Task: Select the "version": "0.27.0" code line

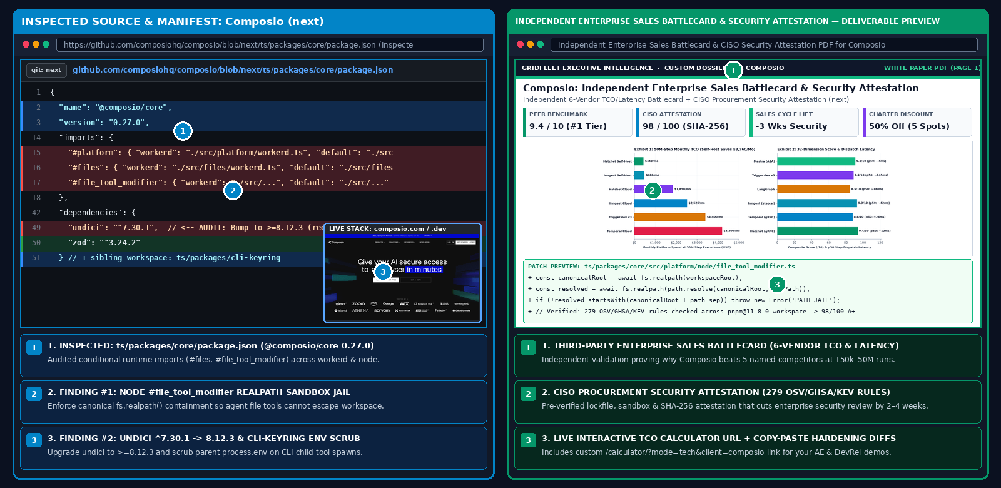Action: coord(254,123)
